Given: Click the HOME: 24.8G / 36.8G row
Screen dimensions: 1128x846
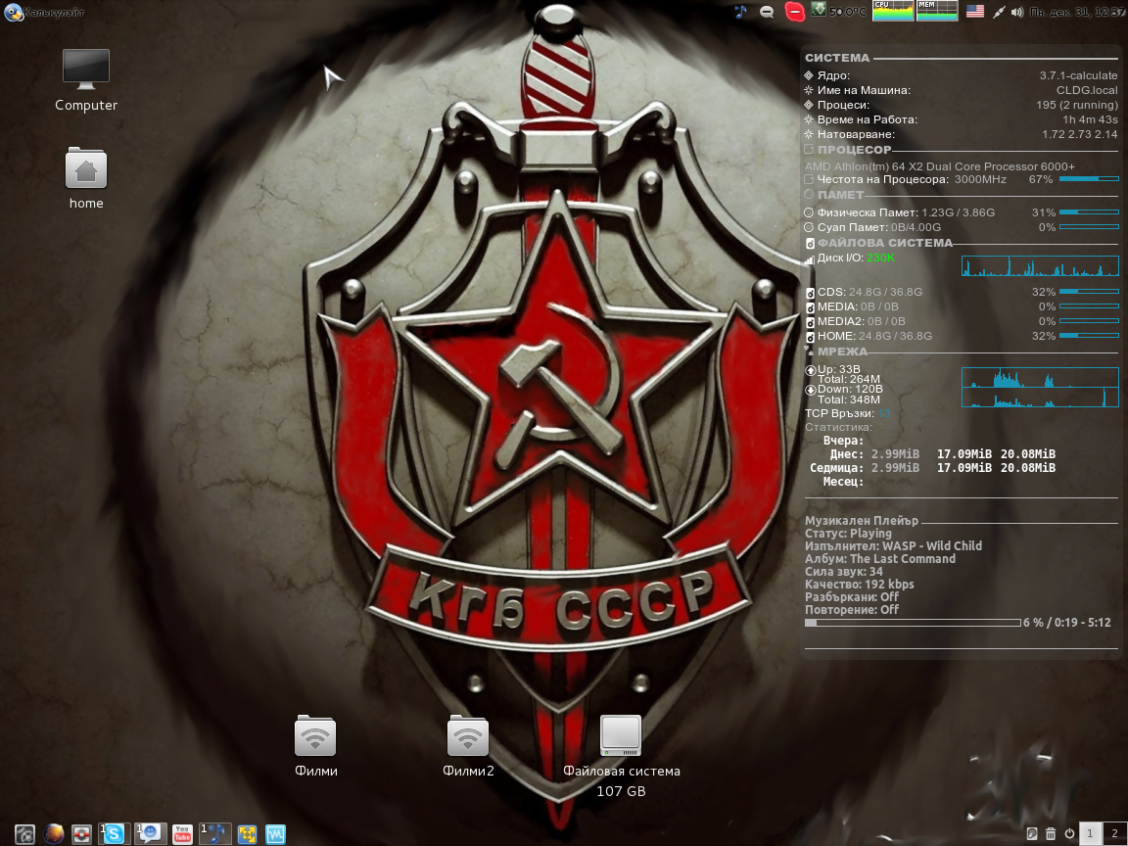Looking at the screenshot, I should (x=962, y=336).
